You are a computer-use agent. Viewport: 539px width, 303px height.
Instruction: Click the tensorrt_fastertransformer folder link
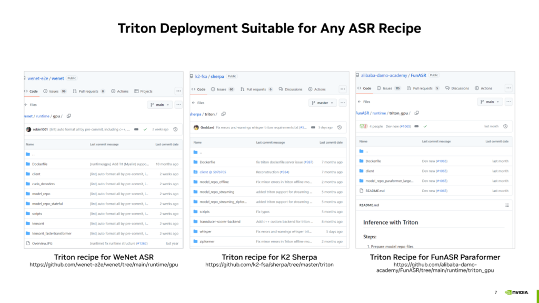click(52, 234)
